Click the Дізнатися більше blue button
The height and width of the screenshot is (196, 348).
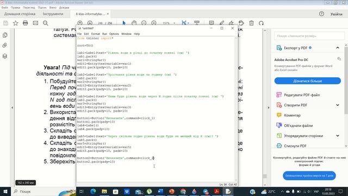[x=307, y=81]
